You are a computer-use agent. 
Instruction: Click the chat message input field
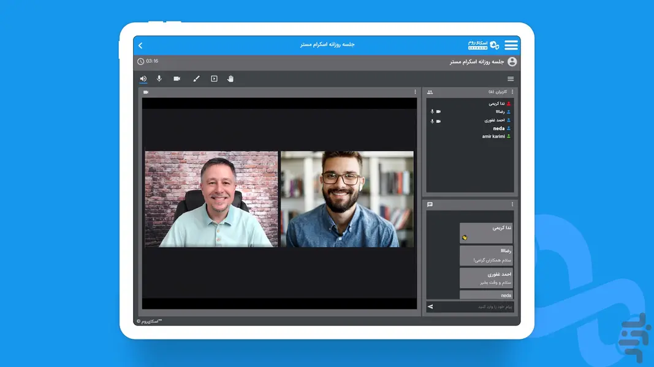point(475,306)
